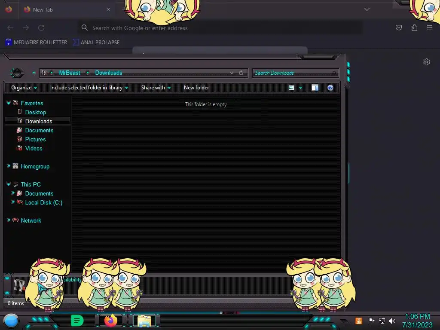Open the view options dropdown arrow

click(300, 88)
